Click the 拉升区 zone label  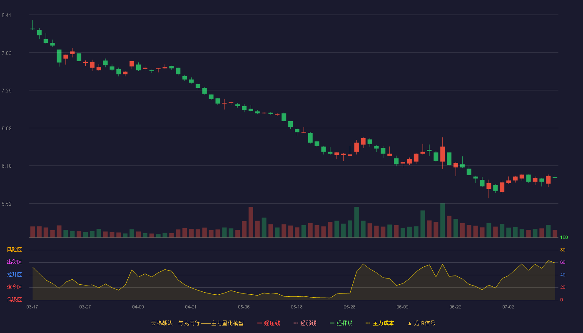pos(14,275)
